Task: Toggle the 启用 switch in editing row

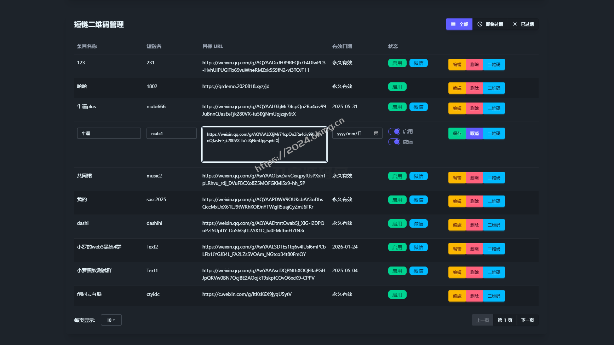Action: (394, 131)
